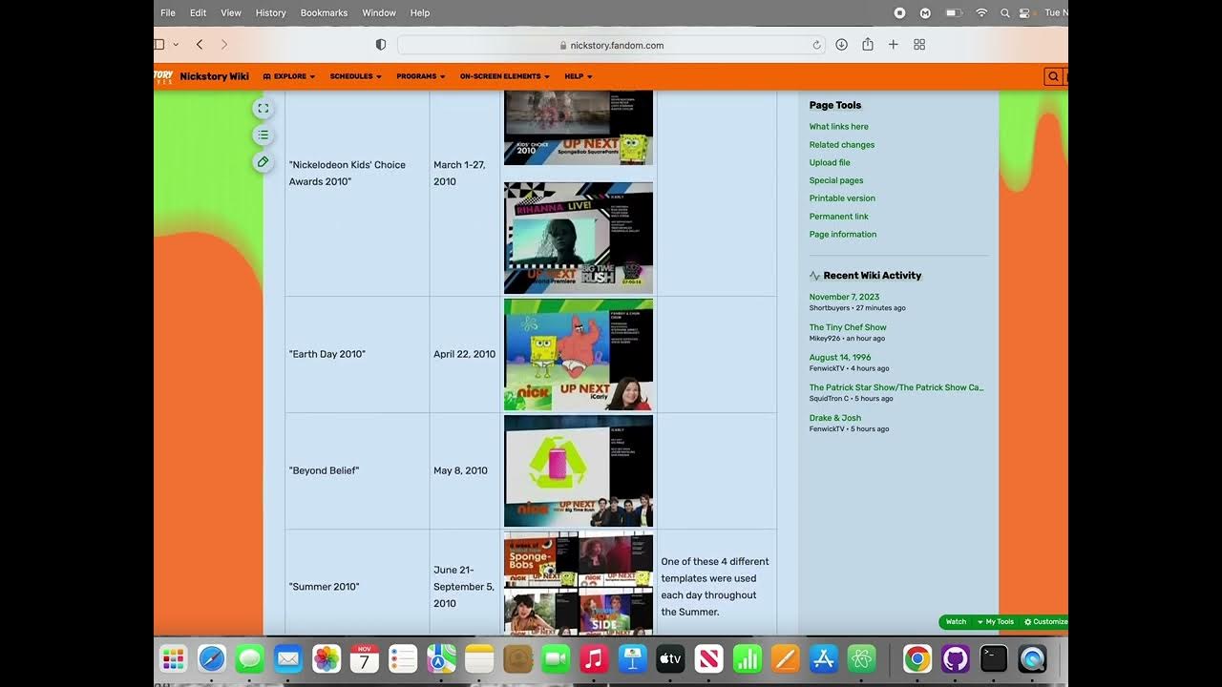Click the Customize button

(x=1046, y=622)
